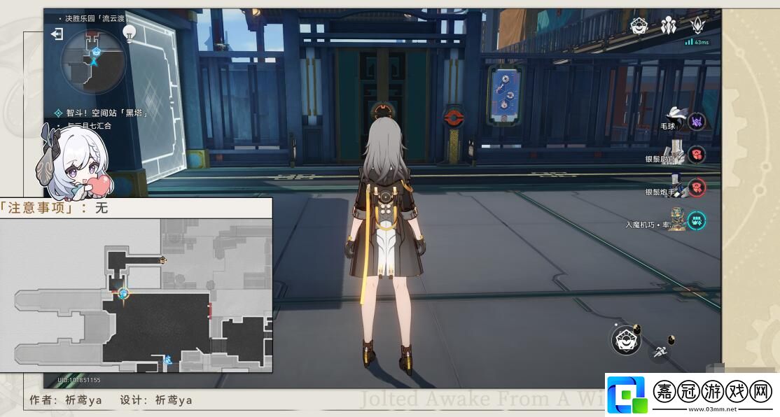Click the round red sign beside the door
The image size is (780, 417).
pyautogui.click(x=453, y=118)
